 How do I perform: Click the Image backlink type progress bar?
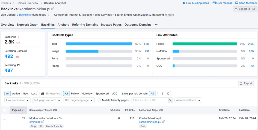pos(99,51)
